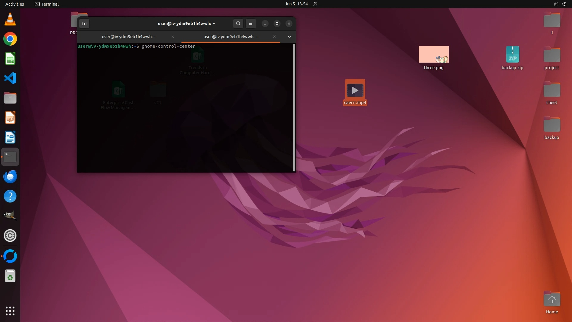Image resolution: width=572 pixels, height=322 pixels.
Task: Select the caerrr.mp4 video file
Action: (x=355, y=90)
